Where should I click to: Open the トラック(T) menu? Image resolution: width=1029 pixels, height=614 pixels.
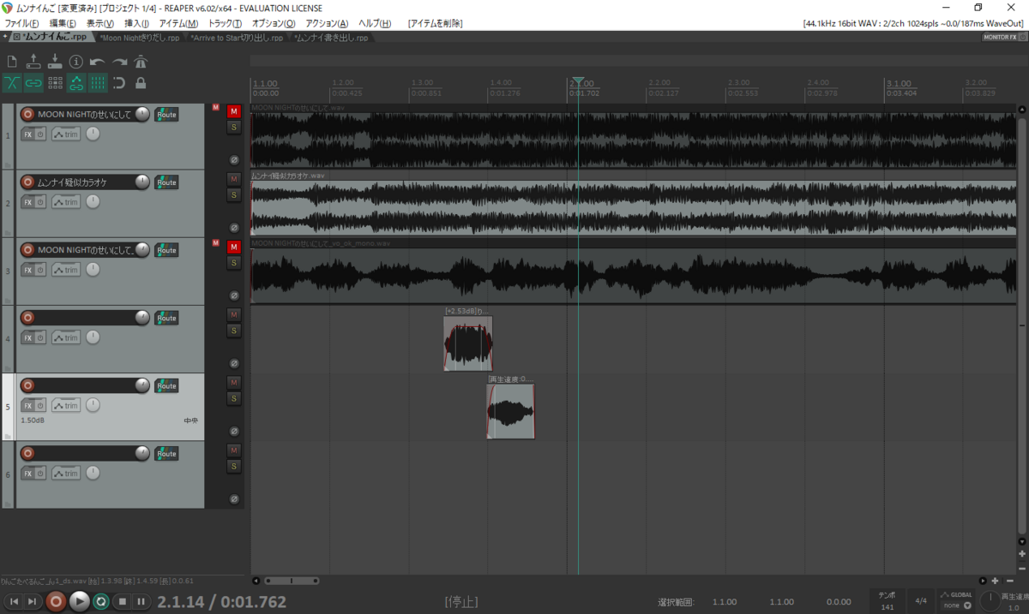pos(226,23)
